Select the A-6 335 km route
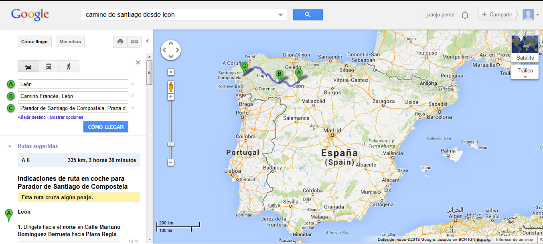The height and width of the screenshot is (244, 543). [x=79, y=160]
